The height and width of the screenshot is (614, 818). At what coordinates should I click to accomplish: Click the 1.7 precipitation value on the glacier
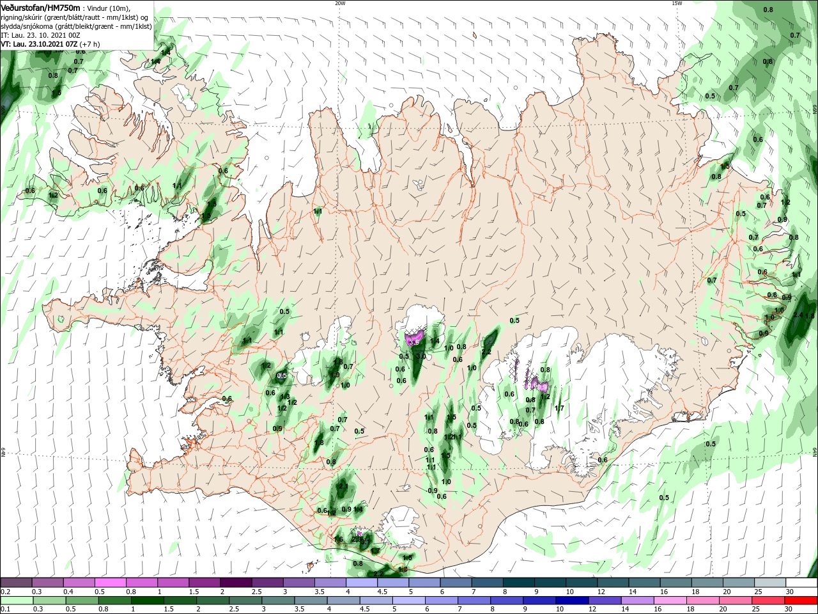[559, 408]
